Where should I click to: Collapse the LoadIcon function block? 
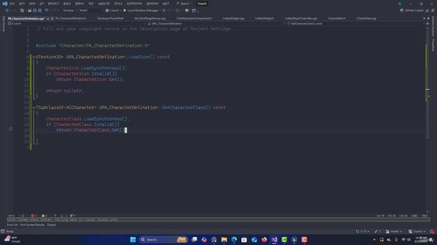tap(34, 57)
